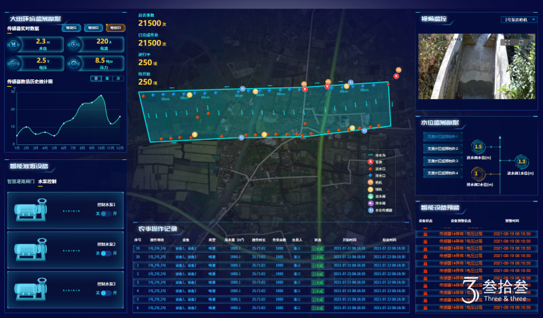Switch to the 智慧灌溉闸门 tab
The width and height of the screenshot is (543, 318).
point(20,182)
